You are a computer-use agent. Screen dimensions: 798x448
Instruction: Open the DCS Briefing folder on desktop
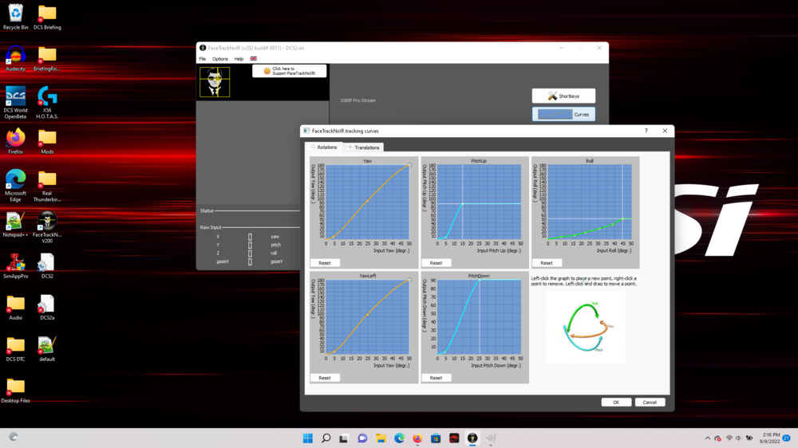coord(47,16)
